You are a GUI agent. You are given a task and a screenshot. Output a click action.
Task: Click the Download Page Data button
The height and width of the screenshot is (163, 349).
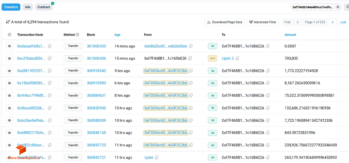tap(225, 22)
